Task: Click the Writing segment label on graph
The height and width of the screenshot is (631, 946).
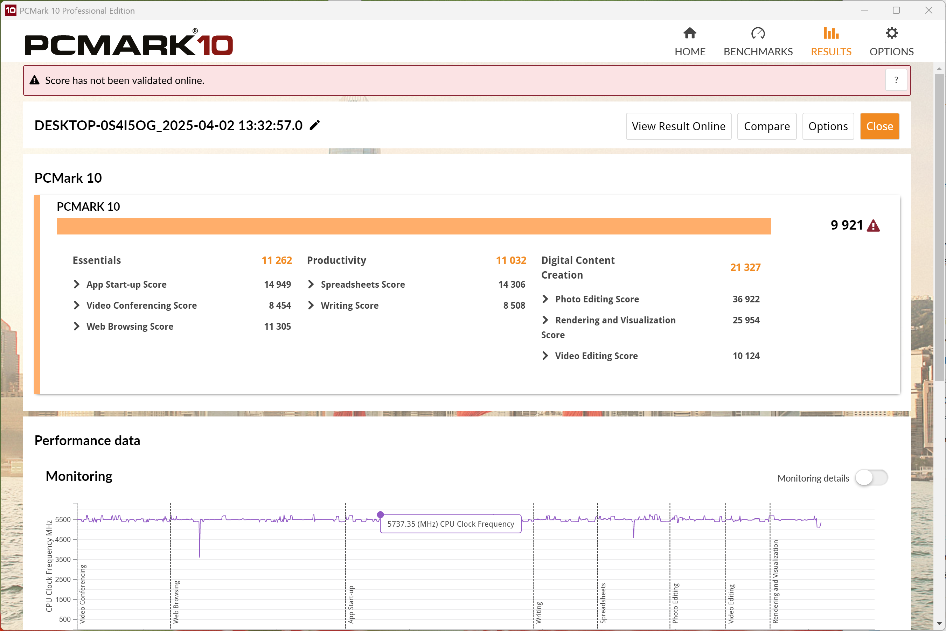Action: click(538, 612)
